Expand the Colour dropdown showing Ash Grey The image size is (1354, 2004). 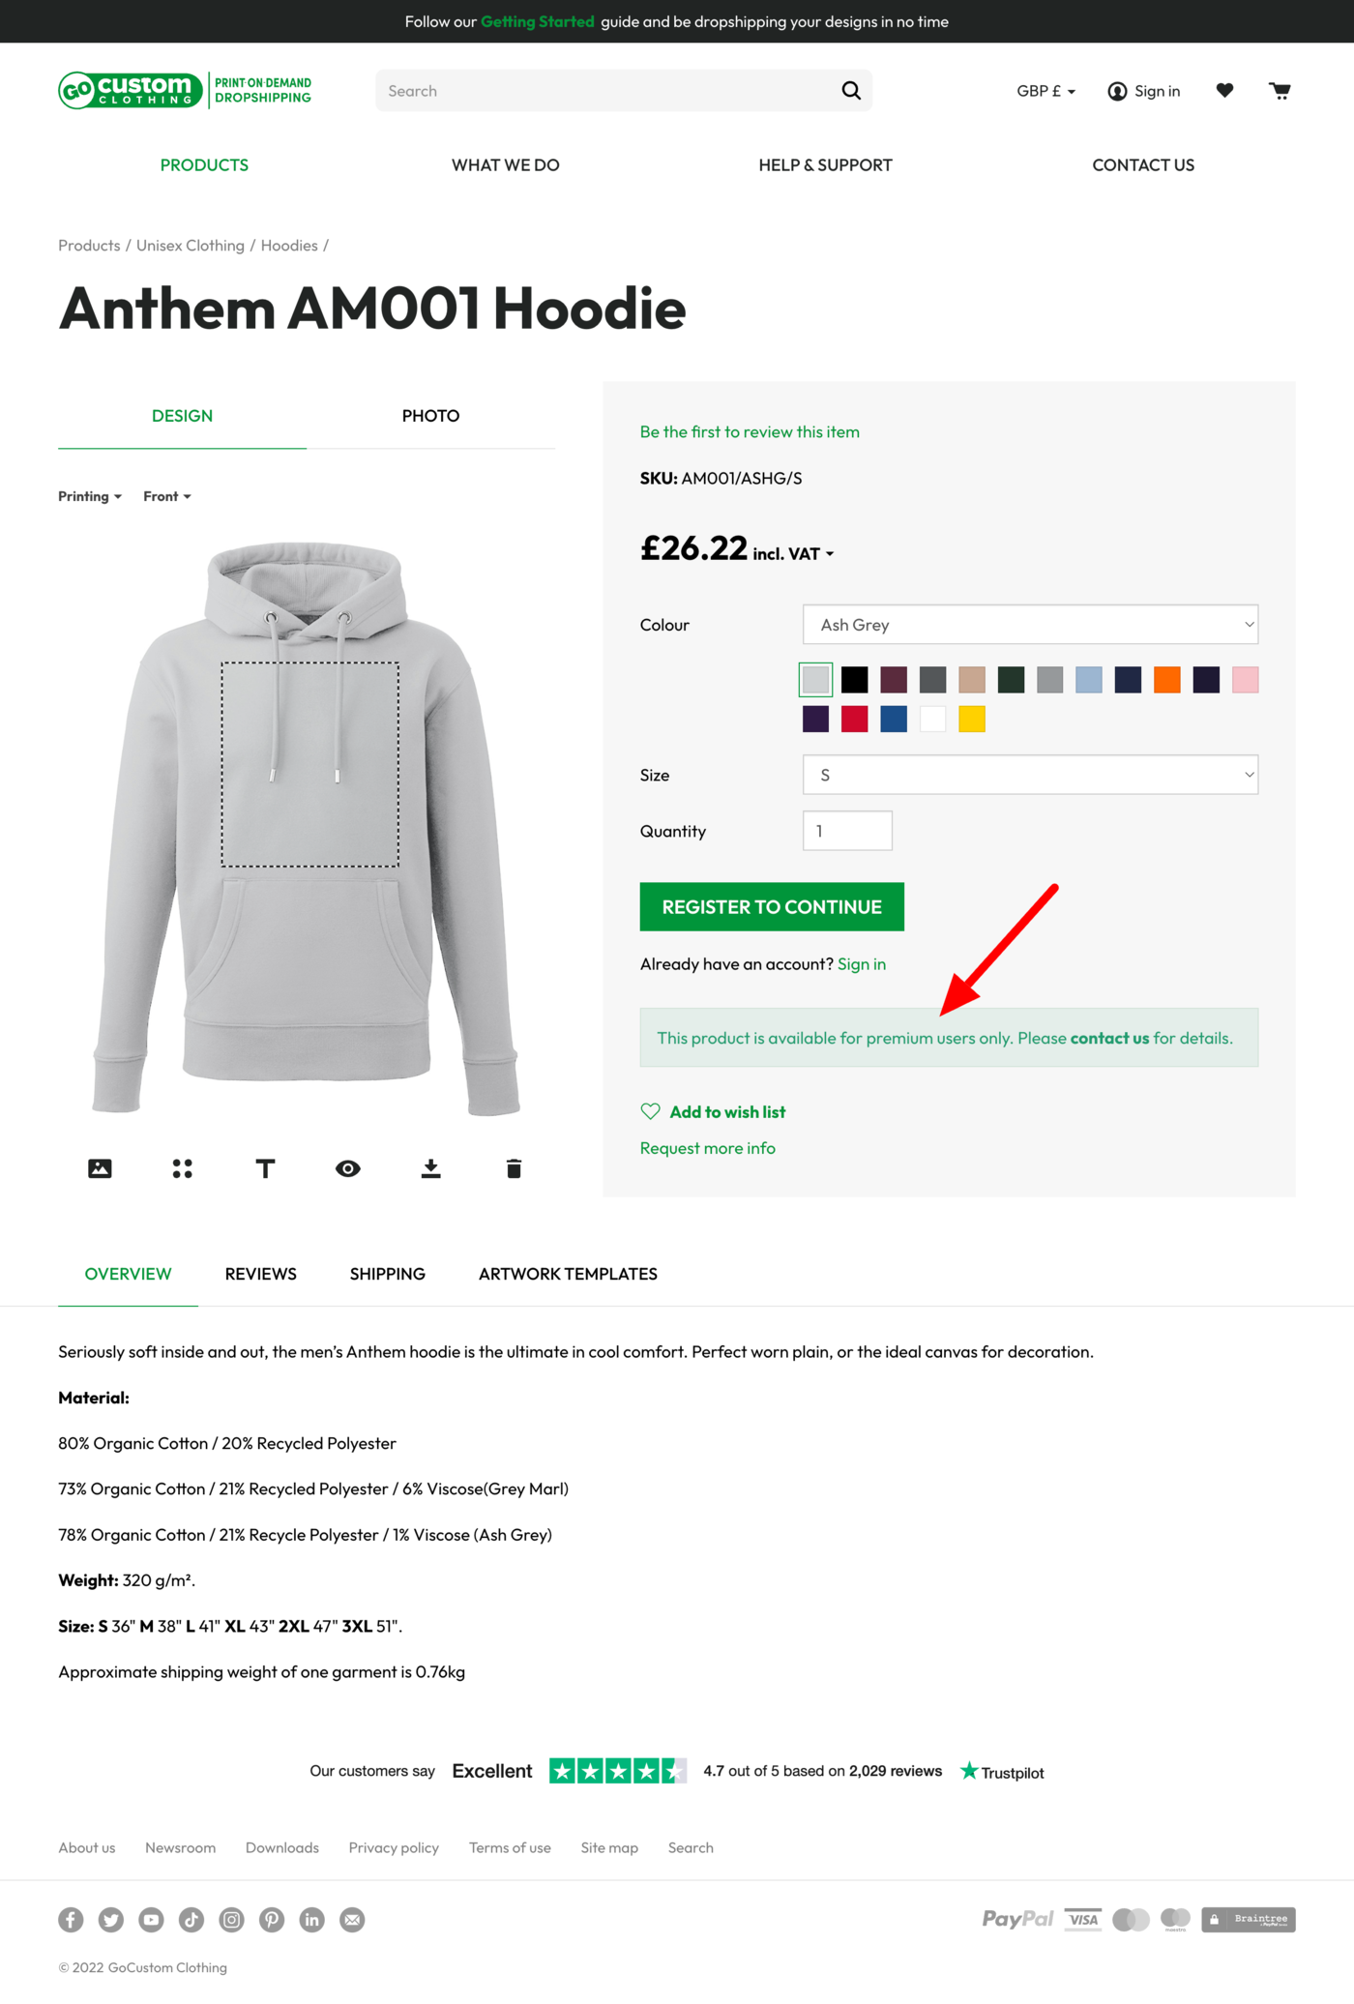[x=1030, y=625]
